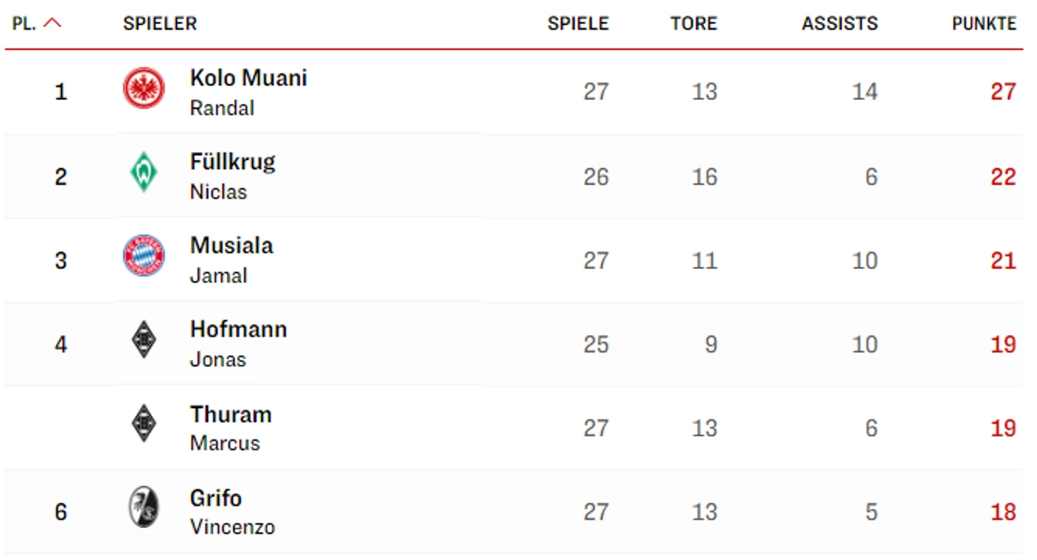Click Füllkrug's 16 goals value

point(704,176)
